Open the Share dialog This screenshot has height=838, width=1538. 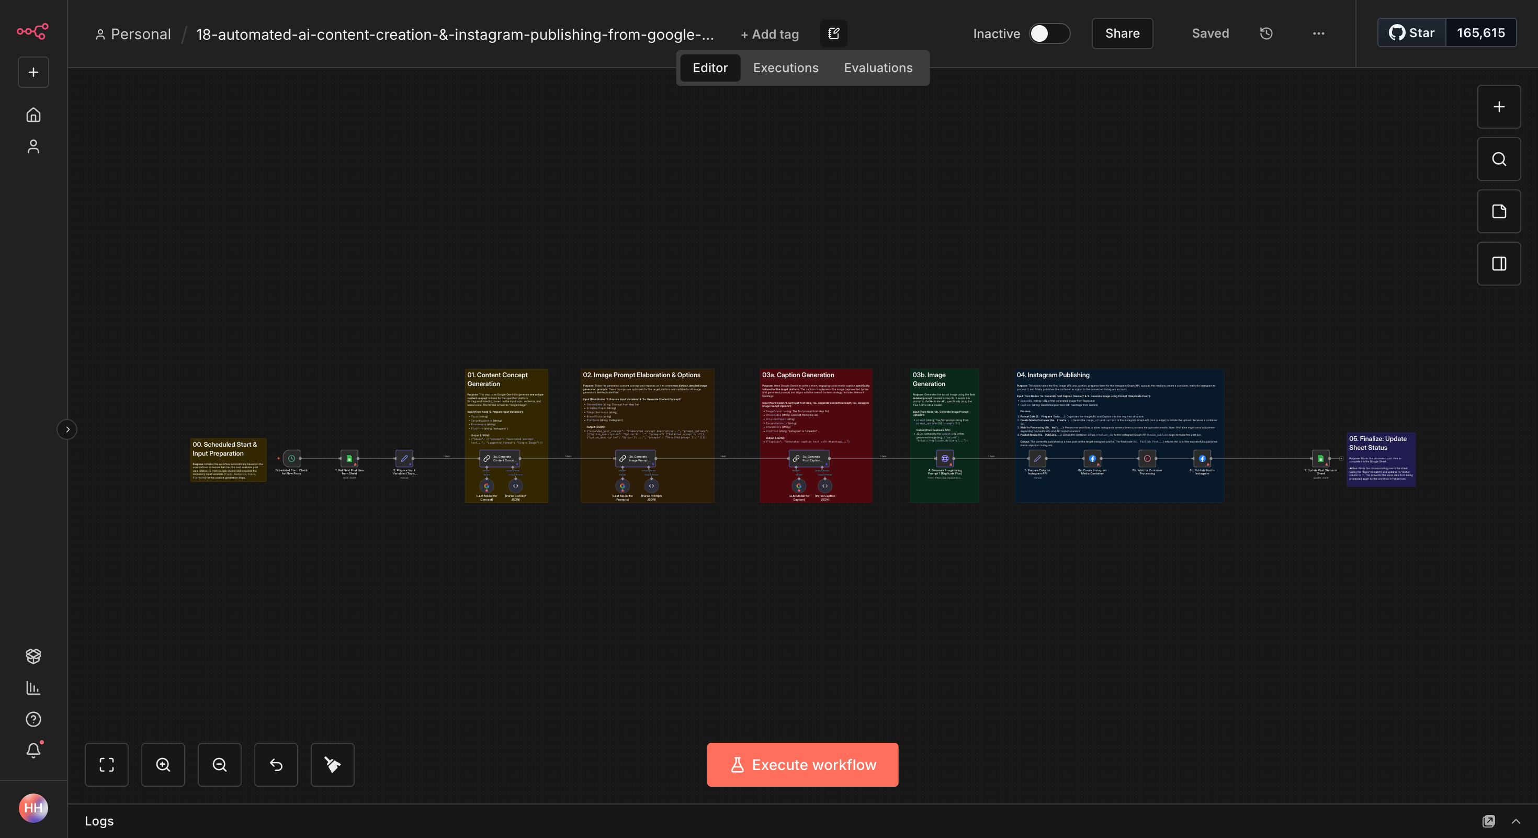1122,33
